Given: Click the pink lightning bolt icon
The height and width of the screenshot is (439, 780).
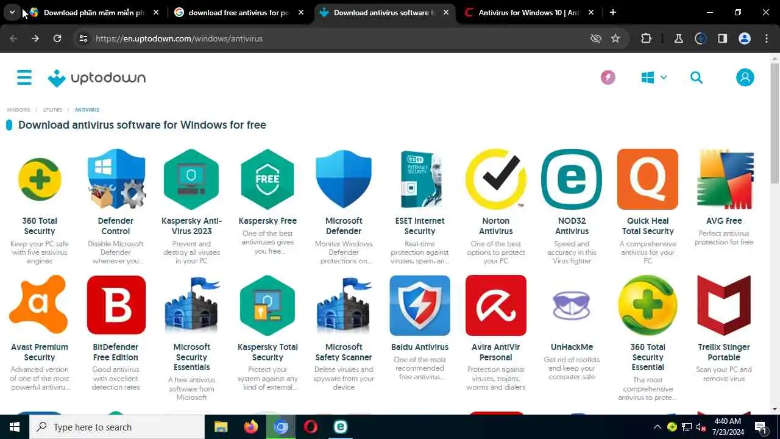Looking at the screenshot, I should tap(608, 77).
